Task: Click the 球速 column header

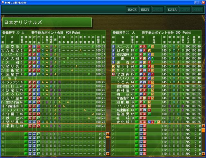Action: 164,40
